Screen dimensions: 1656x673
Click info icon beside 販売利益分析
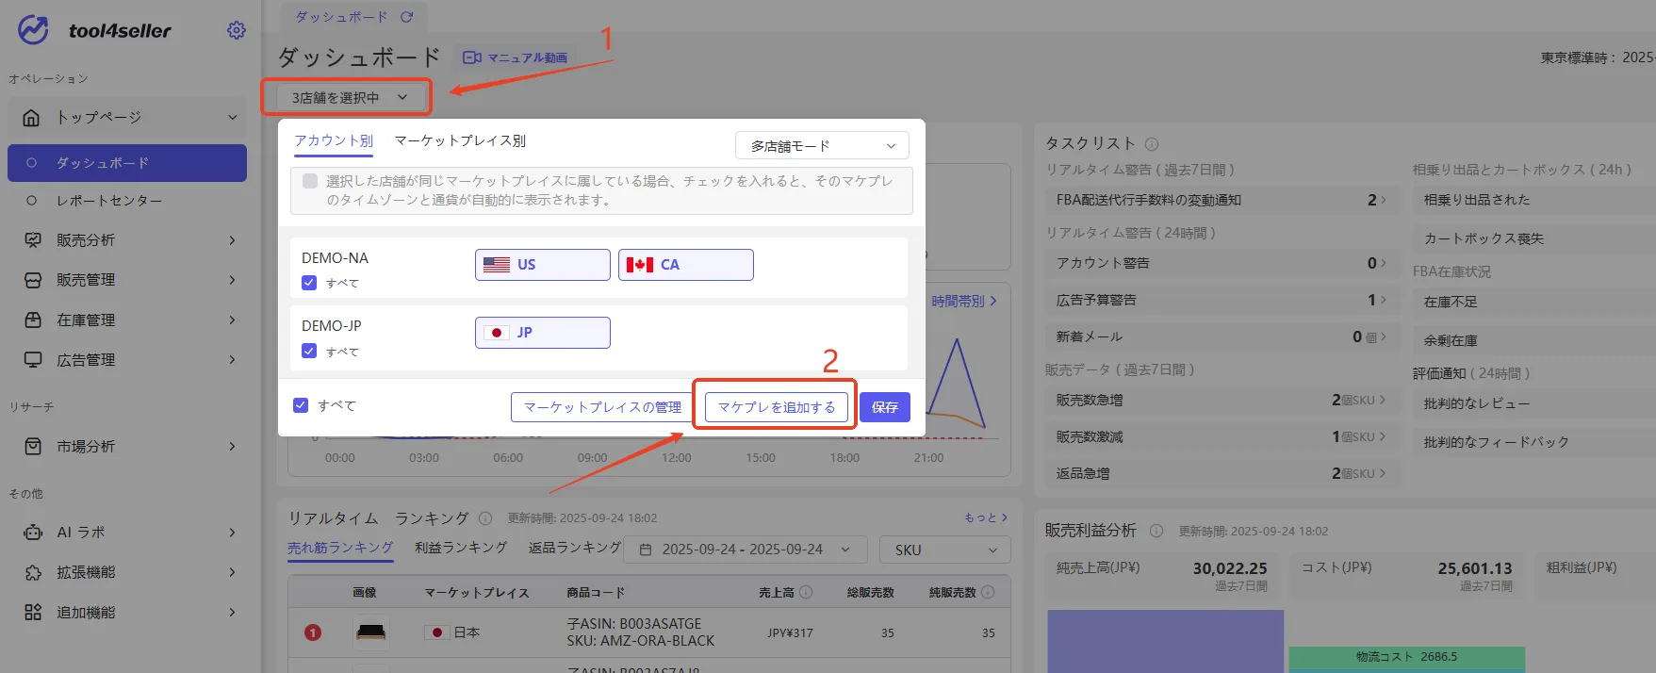(1156, 531)
